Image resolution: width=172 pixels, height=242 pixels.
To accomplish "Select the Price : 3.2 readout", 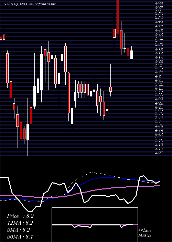I will [20, 216].
